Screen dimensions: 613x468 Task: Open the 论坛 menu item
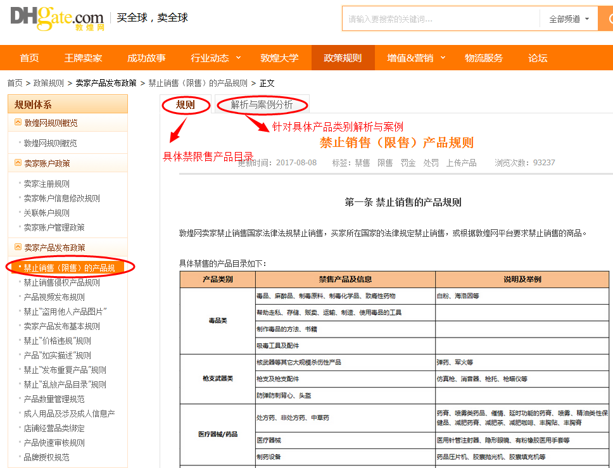[537, 57]
